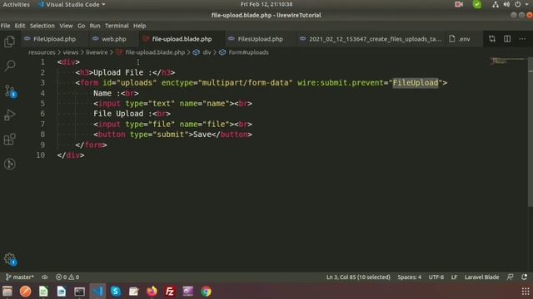Click the highlighted FileUpload text on line 3
The image size is (533, 299).
pos(416,83)
